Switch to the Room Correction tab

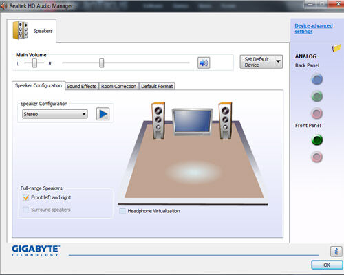118,86
